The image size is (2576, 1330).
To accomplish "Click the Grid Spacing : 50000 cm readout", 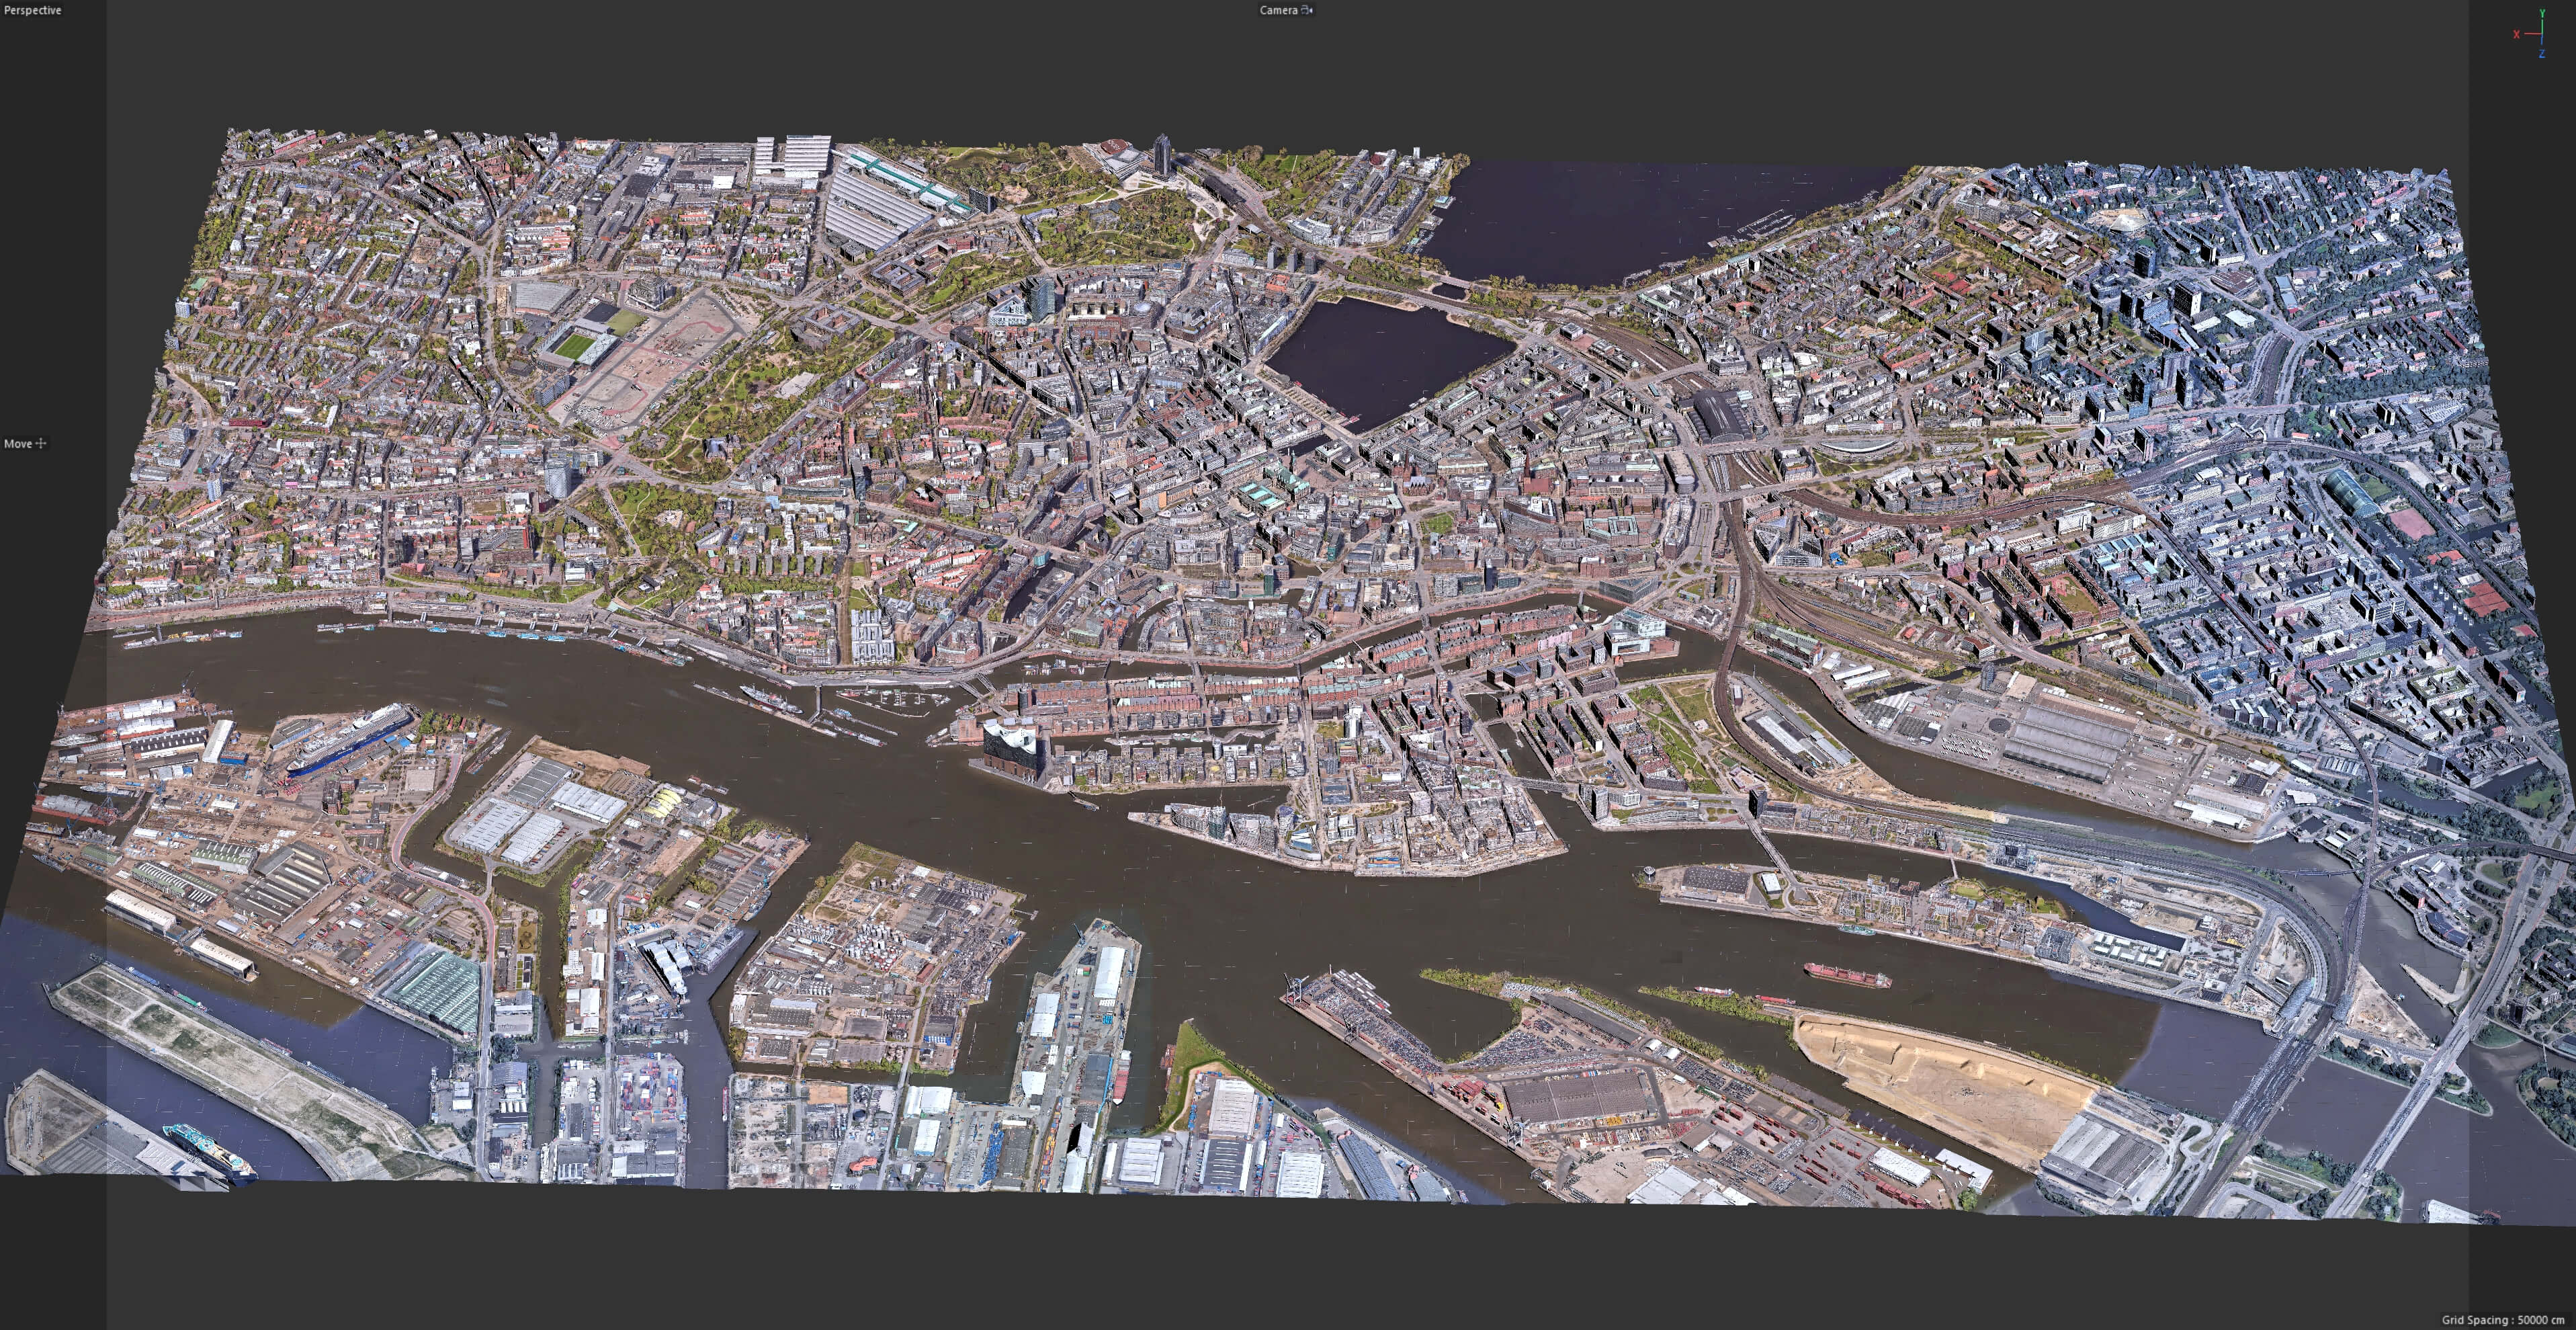I will point(2503,1320).
